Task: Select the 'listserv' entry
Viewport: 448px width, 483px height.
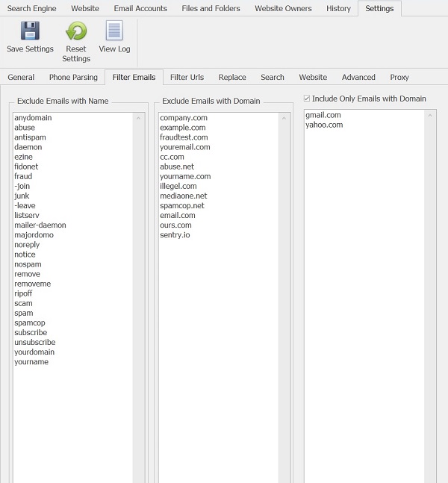Action: click(x=27, y=215)
